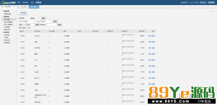Select the 用户信息 sub-tab above the filters
The height and width of the screenshot is (105, 217).
click(23, 12)
